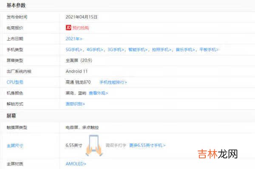Select the 电容屏，多点触控 value
Screen dimensions: 255x169
[82, 127]
